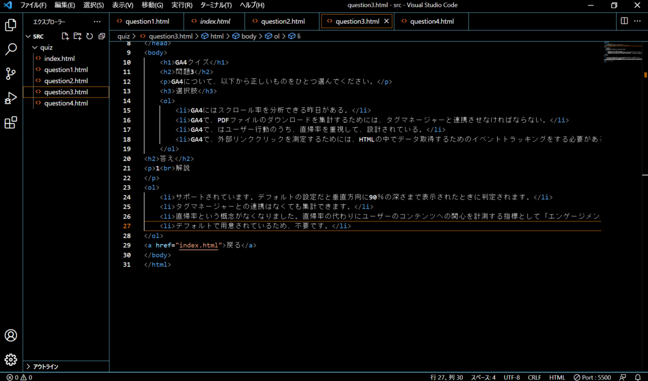Open notifications bell in status bar

[638, 377]
